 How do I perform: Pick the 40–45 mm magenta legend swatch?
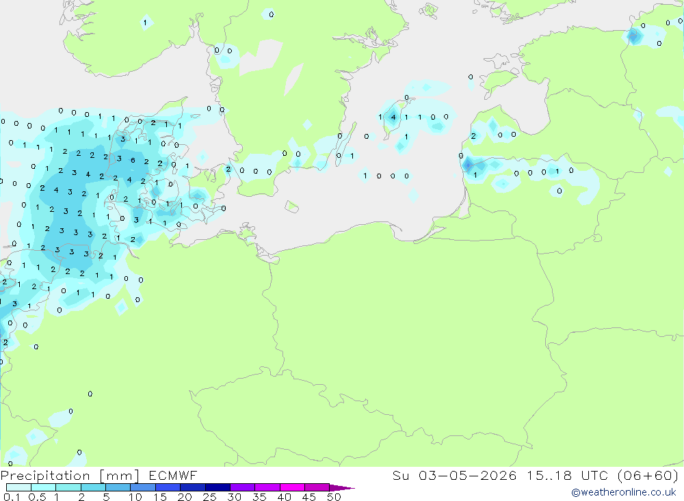click(x=292, y=487)
